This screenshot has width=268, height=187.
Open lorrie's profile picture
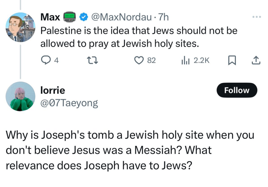pyautogui.click(x=20, y=96)
